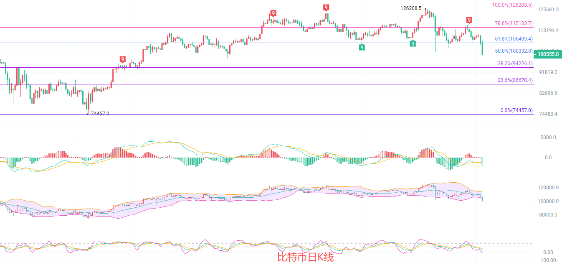Click the green current price tag 100555.0

[547, 54]
